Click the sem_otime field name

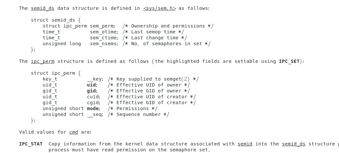point(103,32)
